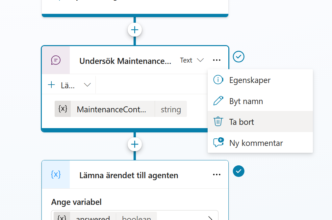Add a node above the Undersök Maintenance card
This screenshot has width=332, height=220.
[x=135, y=30]
